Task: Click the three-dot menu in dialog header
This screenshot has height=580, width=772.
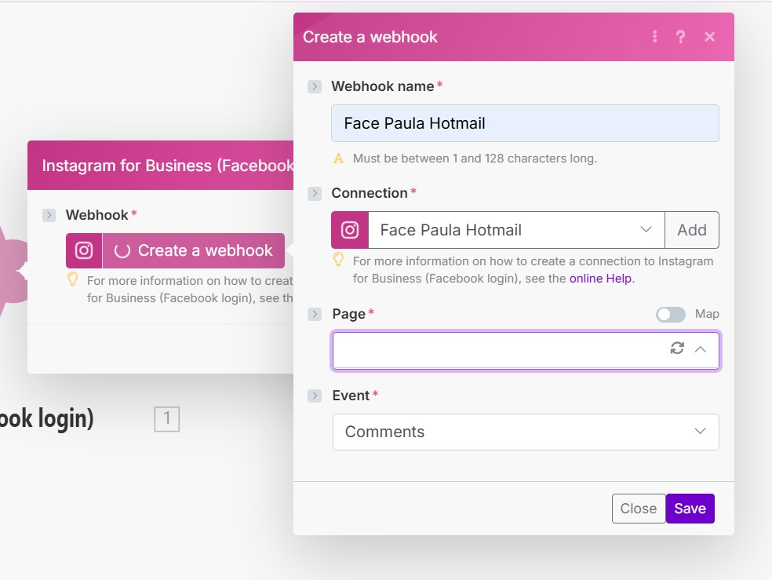Action: (x=654, y=37)
